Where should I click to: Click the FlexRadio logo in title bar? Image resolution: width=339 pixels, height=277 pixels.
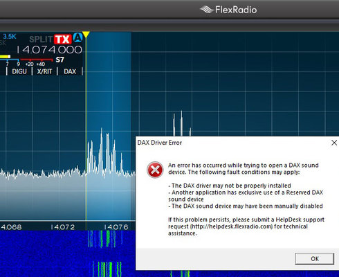tap(228, 10)
